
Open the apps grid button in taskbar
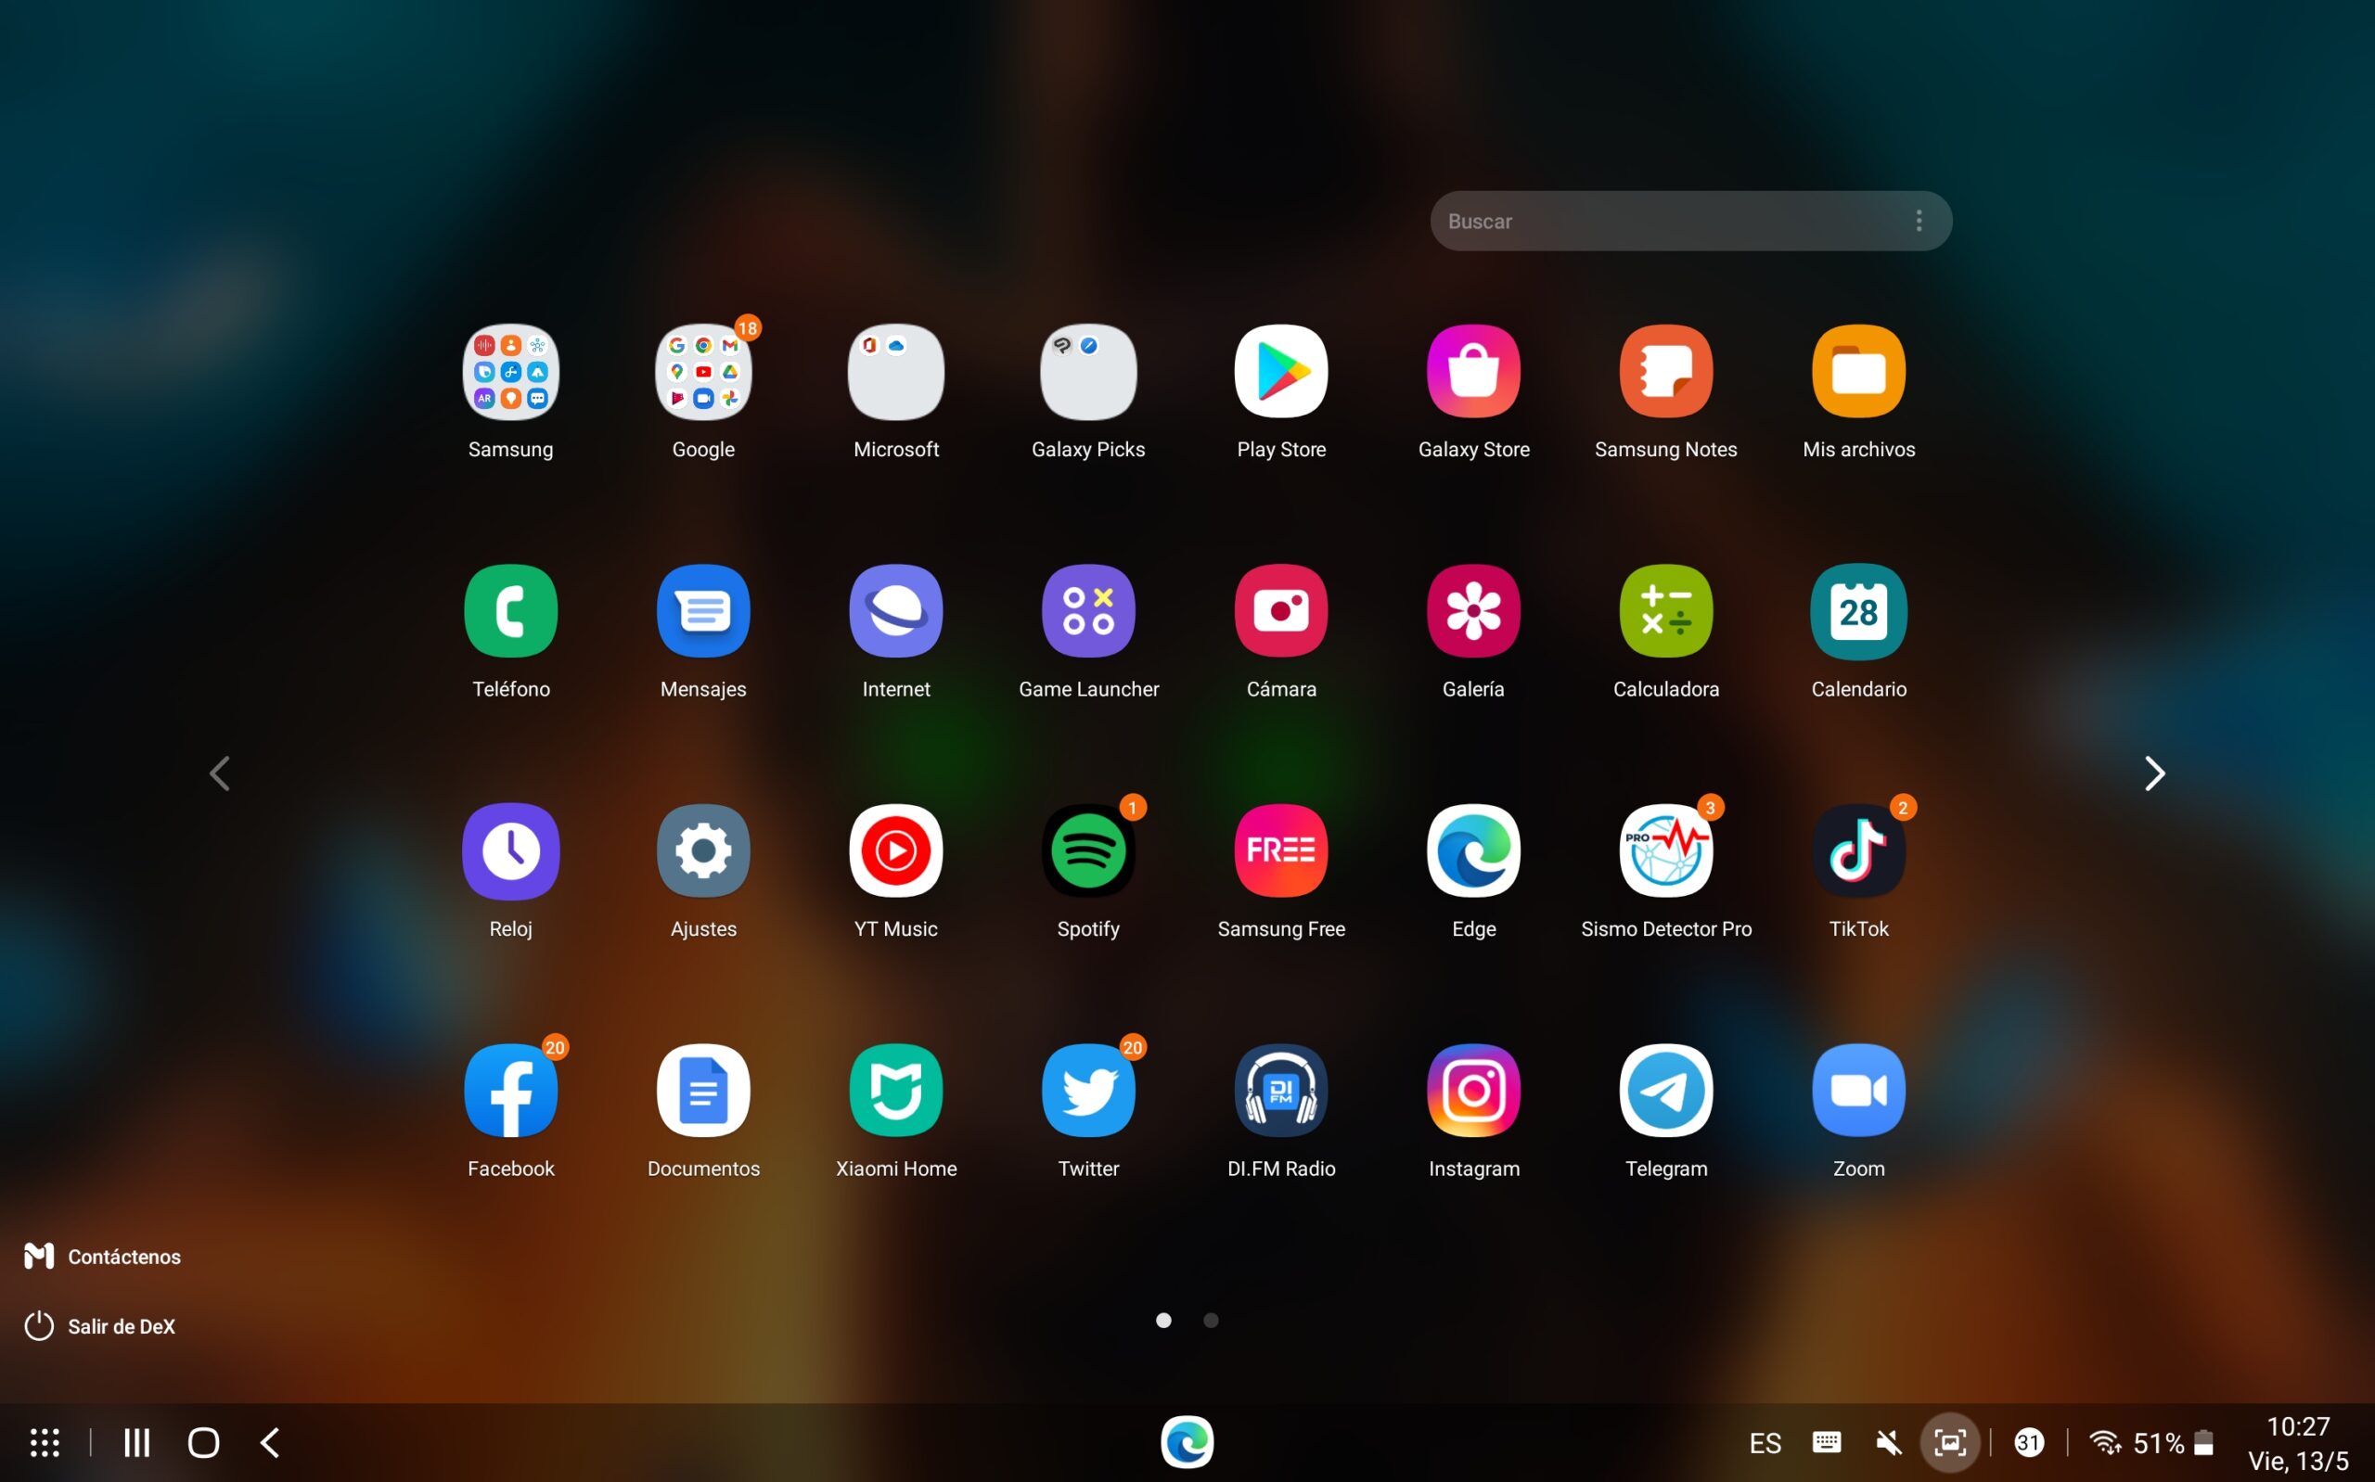pyautogui.click(x=45, y=1442)
